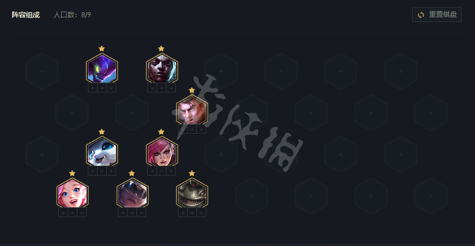Click the refresh icon in the reset button
The width and height of the screenshot is (475, 246).
pos(421,15)
